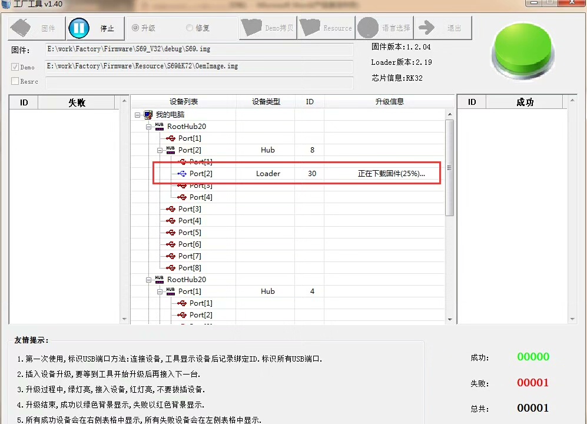Viewport: 587px width, 424px height.
Task: Click the red 00001 failure counter
Action: coord(533,382)
